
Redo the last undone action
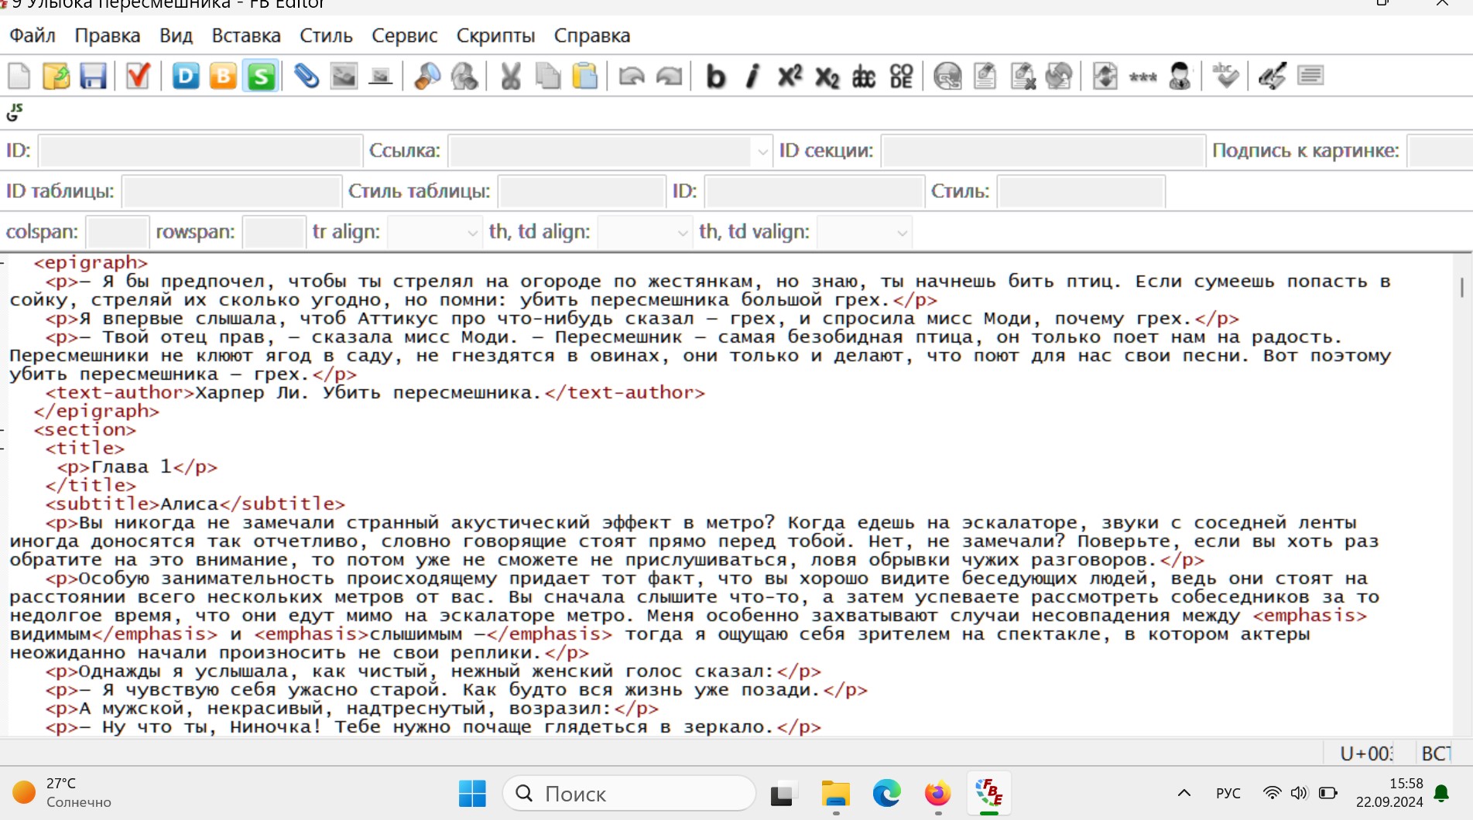coord(669,76)
